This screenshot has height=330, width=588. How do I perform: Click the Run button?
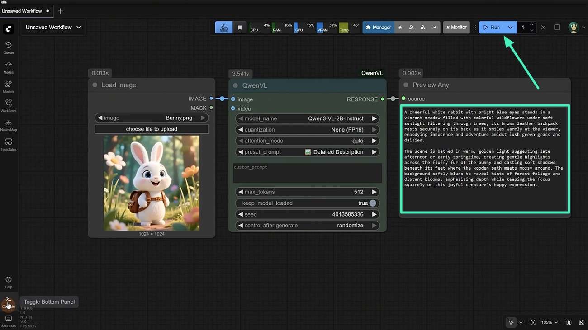click(x=492, y=28)
